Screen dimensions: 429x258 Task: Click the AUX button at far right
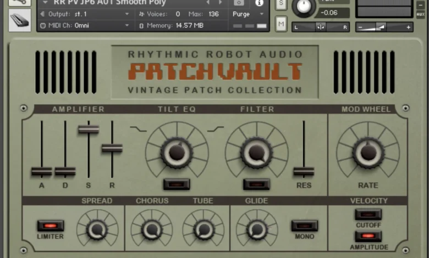click(421, 14)
